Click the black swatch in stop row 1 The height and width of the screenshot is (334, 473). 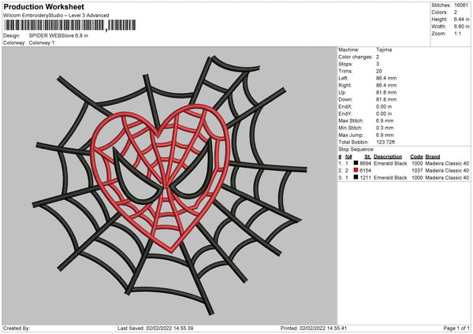[x=356, y=163]
